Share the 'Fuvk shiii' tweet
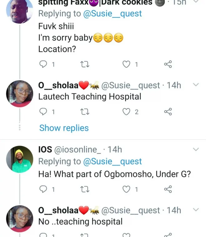 [x=168, y=65]
